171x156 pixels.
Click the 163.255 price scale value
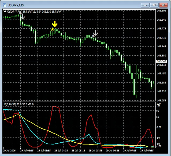coord(161,101)
